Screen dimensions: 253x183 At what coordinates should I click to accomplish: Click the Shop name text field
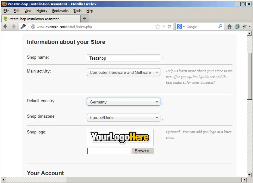click(x=124, y=58)
